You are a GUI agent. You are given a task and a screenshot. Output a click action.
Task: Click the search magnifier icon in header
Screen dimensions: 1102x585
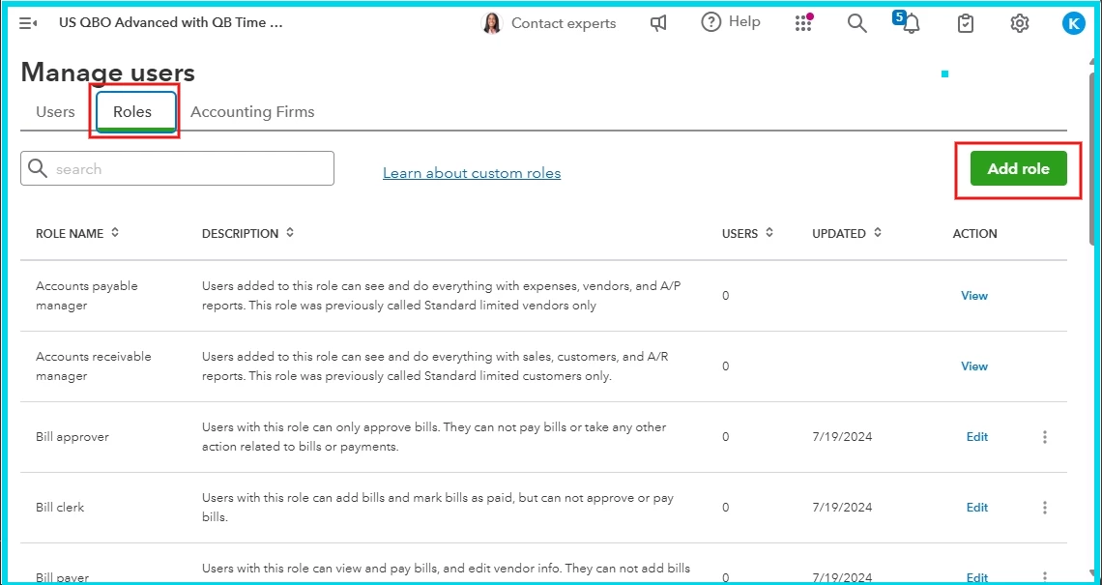point(856,23)
